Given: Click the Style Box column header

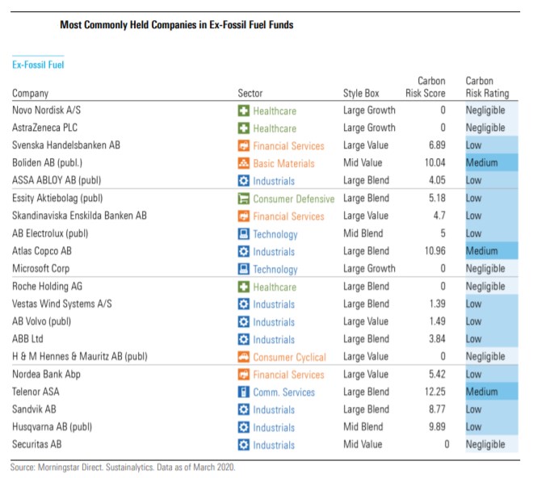Looking at the screenshot, I should click(361, 94).
